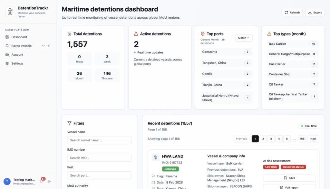This screenshot has height=189, width=330.
Task: Click the Resolved status badge
Action: [170, 169]
